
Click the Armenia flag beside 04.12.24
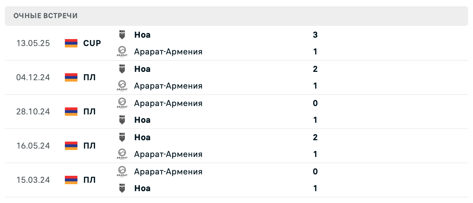(x=70, y=77)
